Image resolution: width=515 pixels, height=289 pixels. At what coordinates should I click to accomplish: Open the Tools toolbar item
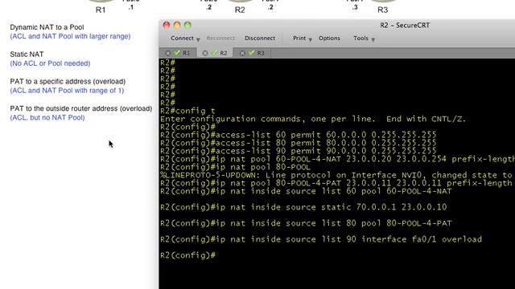[x=360, y=39]
